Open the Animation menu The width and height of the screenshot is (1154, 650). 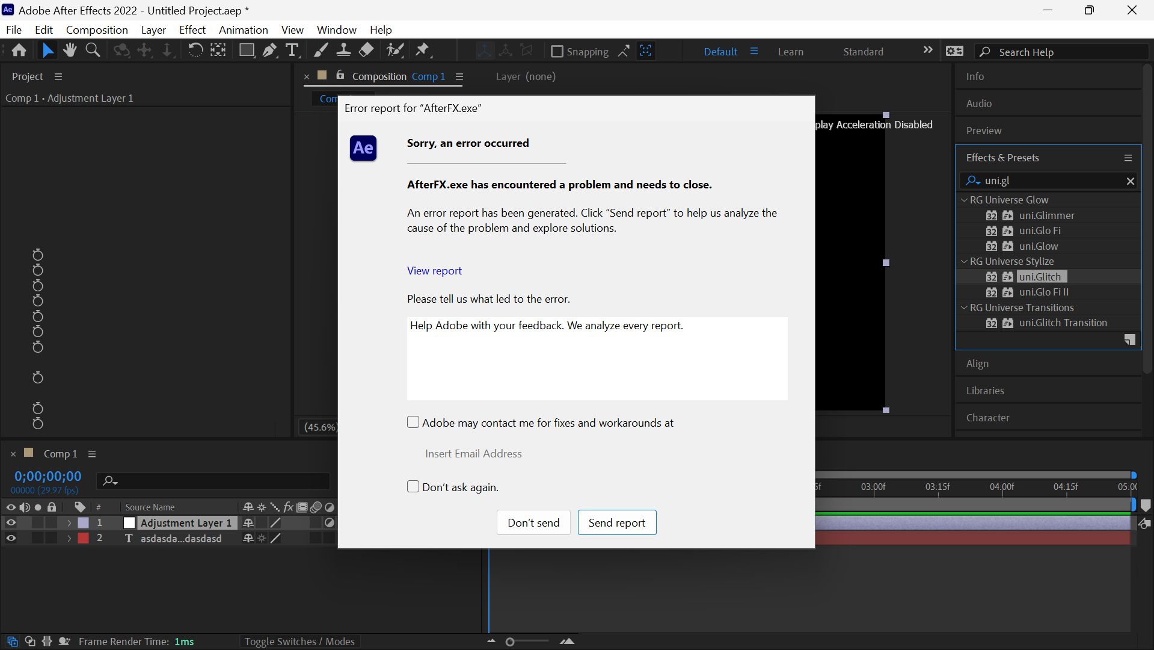(x=244, y=29)
